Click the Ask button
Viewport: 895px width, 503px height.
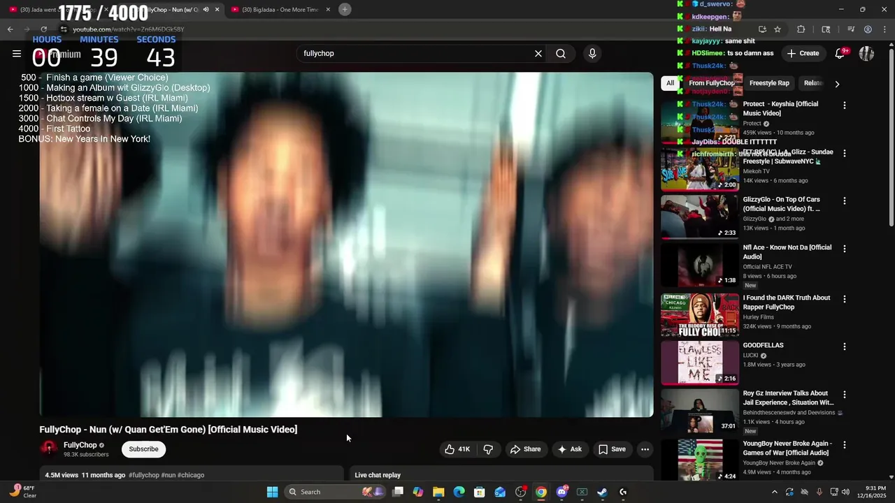pos(570,449)
